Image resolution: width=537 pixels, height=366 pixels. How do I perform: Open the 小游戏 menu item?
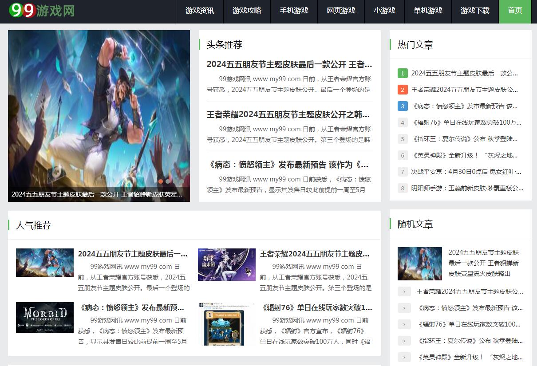[x=385, y=11]
